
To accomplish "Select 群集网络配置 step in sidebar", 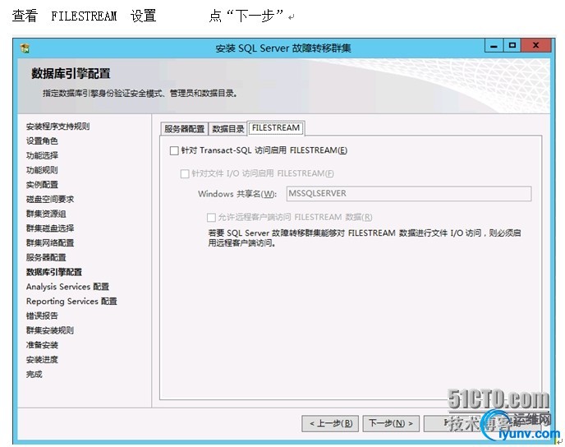I will pyautogui.click(x=50, y=243).
